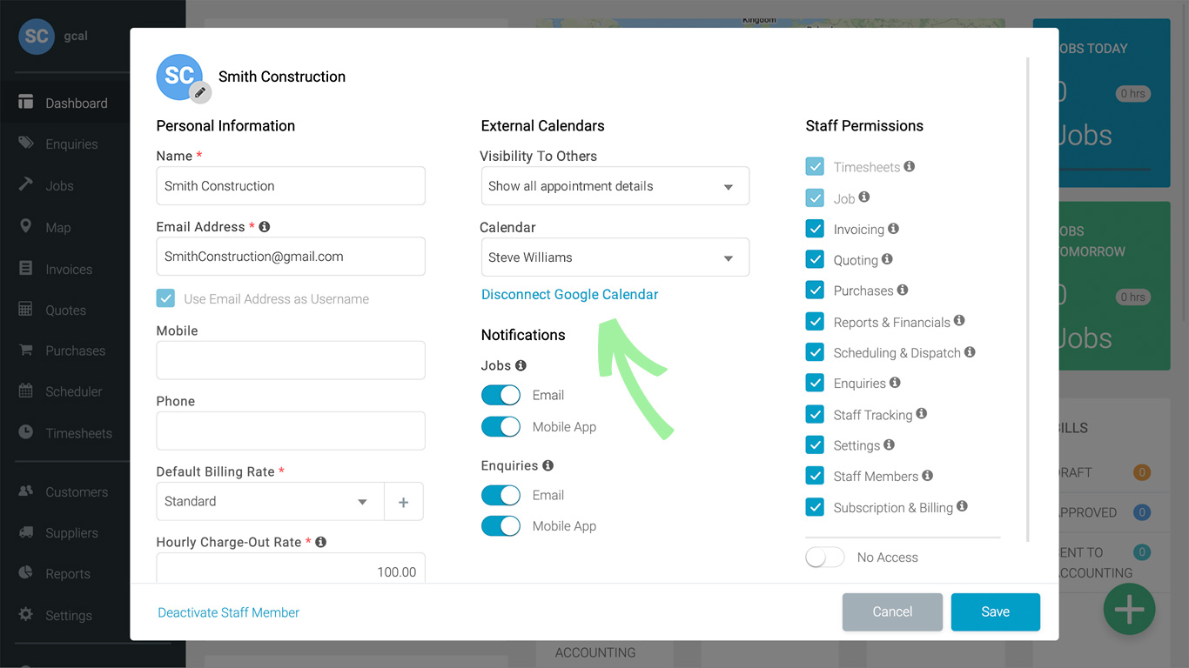Click the Reports pie chart icon
Image resolution: width=1189 pixels, height=668 pixels.
tap(26, 573)
